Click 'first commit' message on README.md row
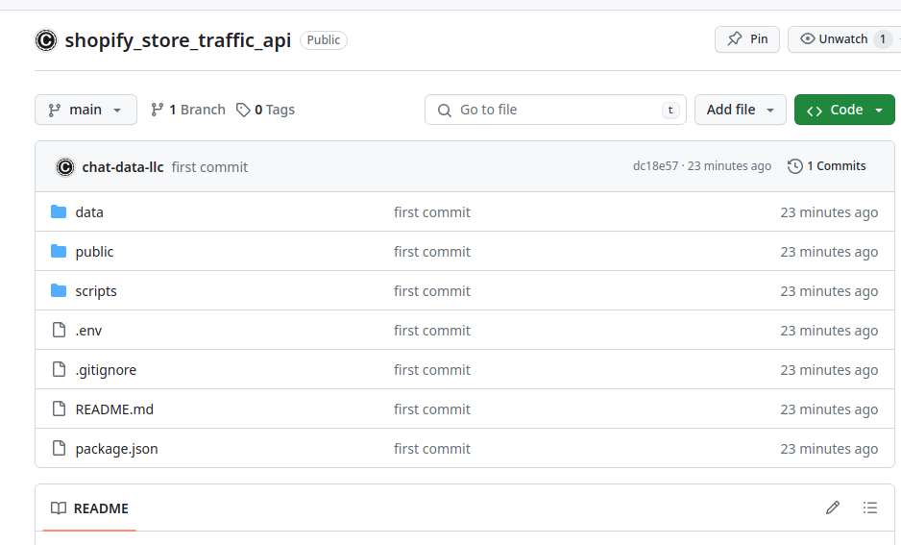 (x=432, y=409)
